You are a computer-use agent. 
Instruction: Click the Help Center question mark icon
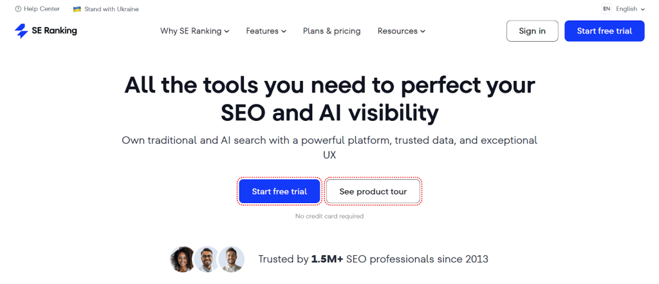(x=18, y=9)
